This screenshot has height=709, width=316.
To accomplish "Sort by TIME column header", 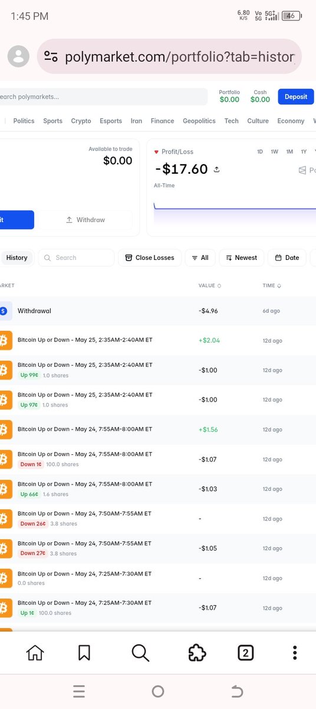I will coord(272,286).
